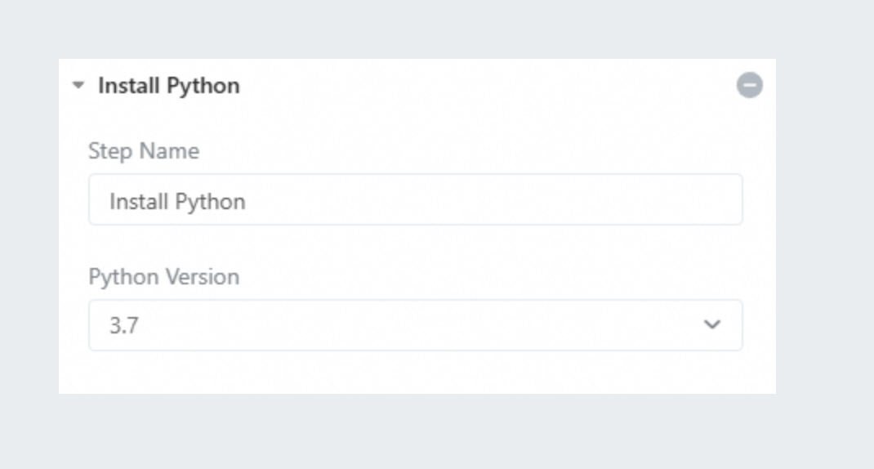Click the down caret beside 3.7
The width and height of the screenshot is (874, 469).
coord(712,325)
